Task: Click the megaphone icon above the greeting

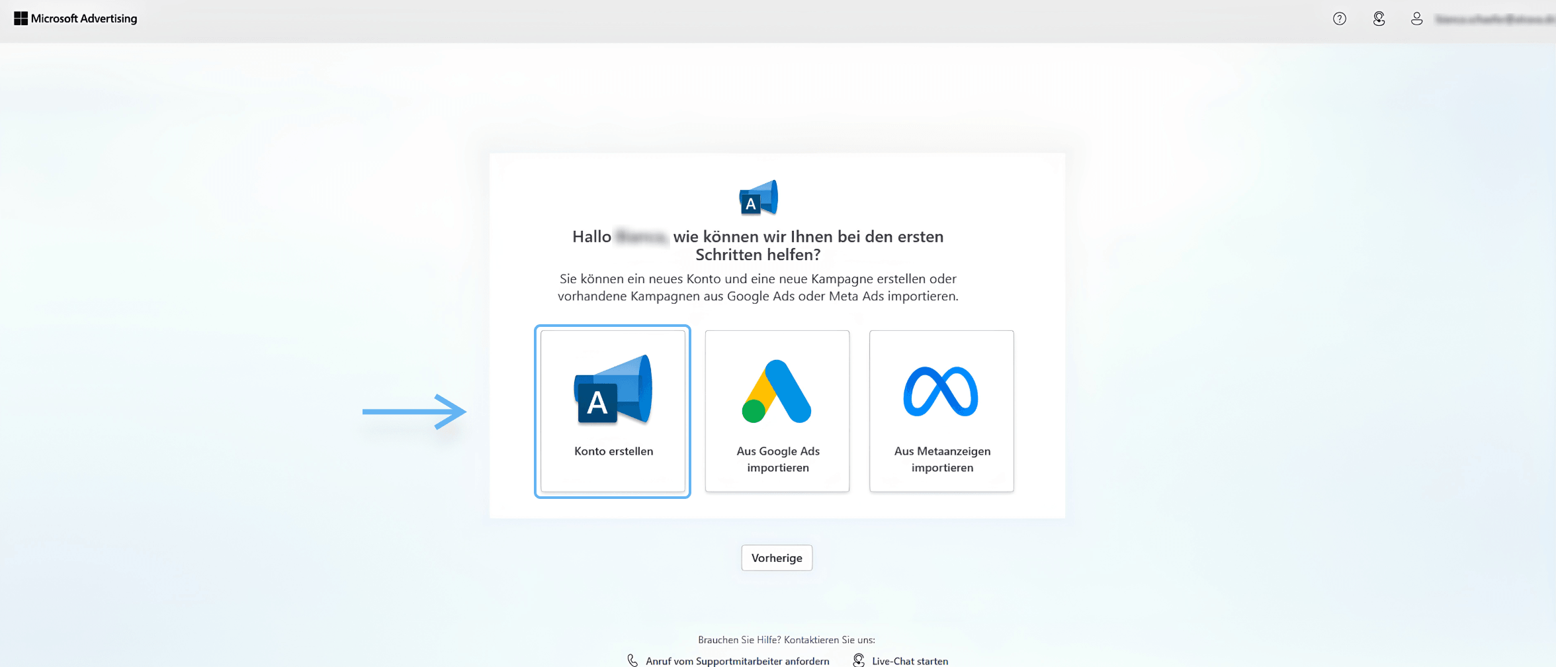Action: point(759,197)
